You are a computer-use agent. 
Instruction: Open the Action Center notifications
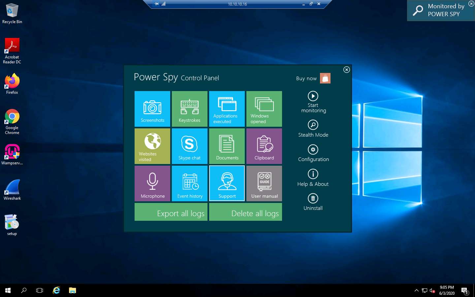(x=465, y=290)
